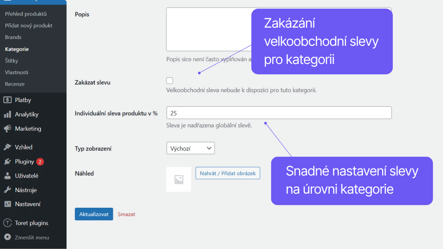This screenshot has height=249, width=443.
Task: Click inside the discount percentage field showing 25
Action: 279,112
